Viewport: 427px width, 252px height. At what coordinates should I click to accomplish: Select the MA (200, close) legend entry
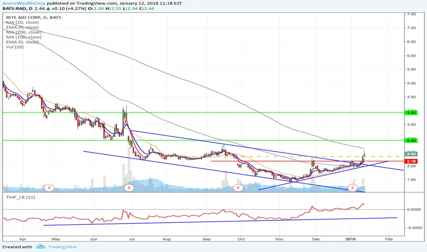pos(24,32)
